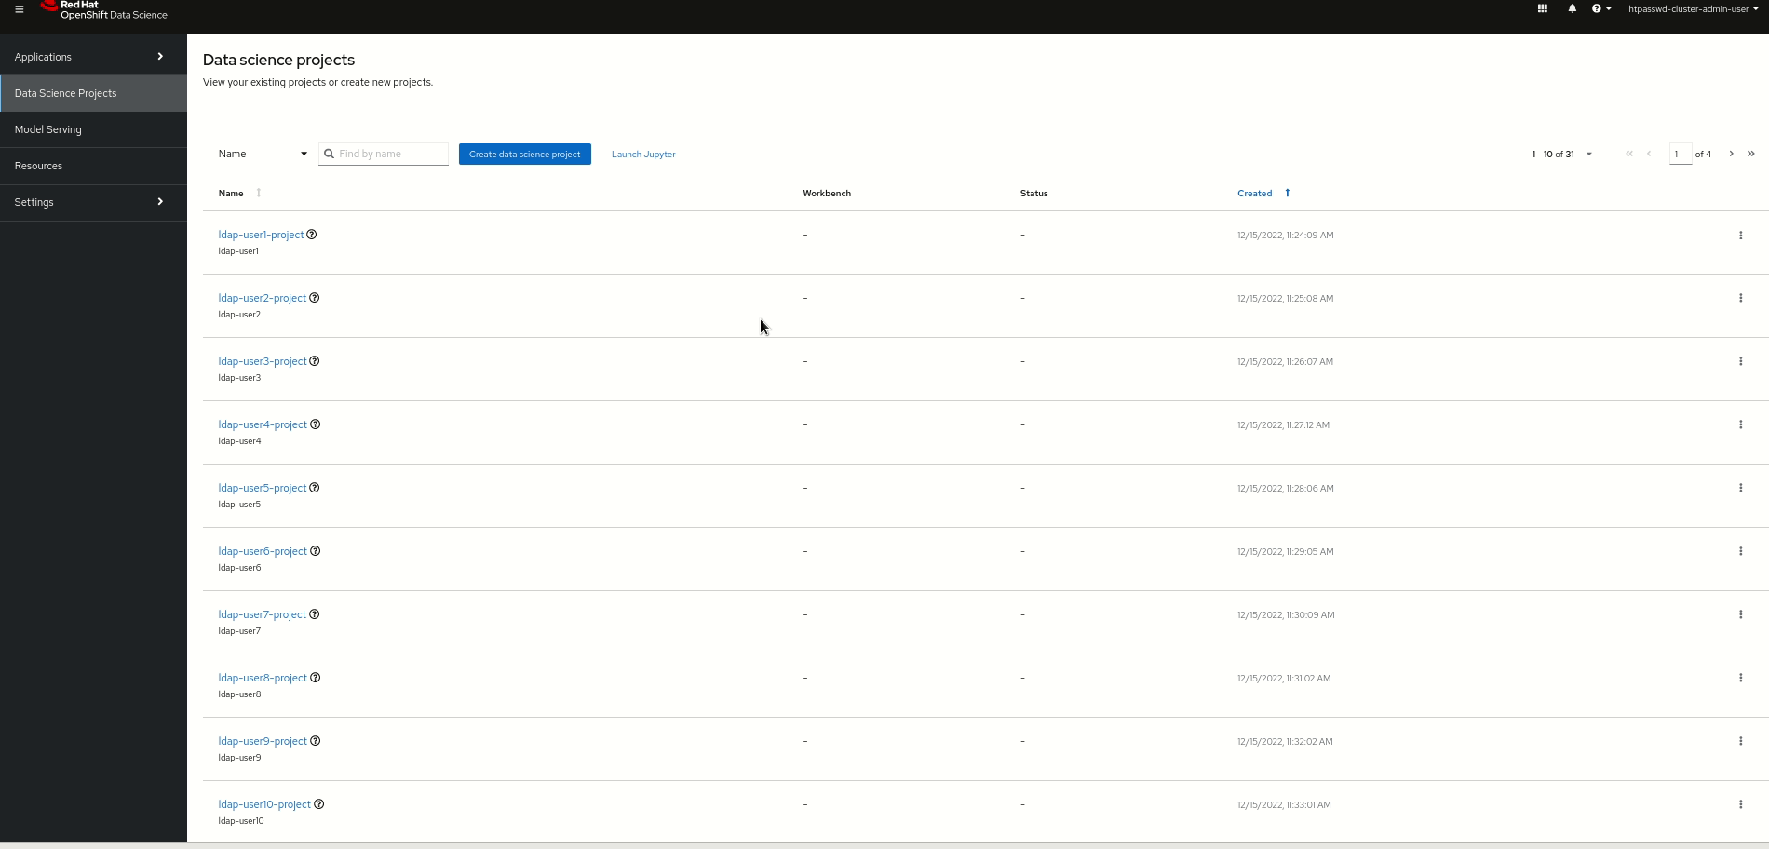Open kebab actions menu for ldap-user9-project

[1741, 742]
